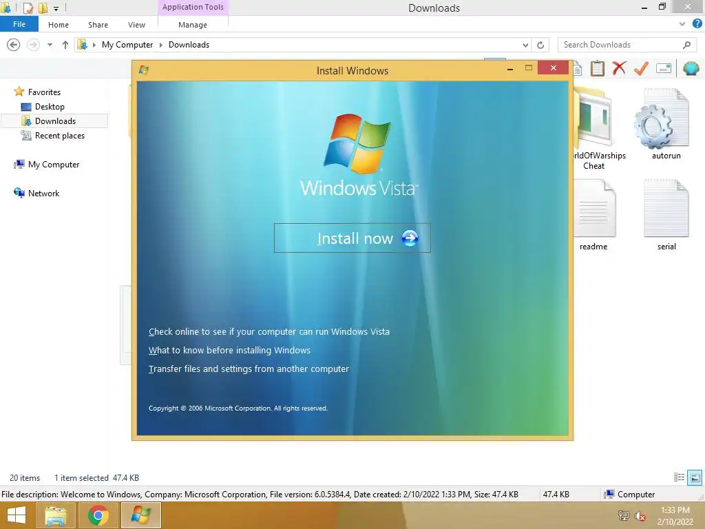Viewport: 705px width, 529px height.
Task: Click the network tray icon
Action: pyautogui.click(x=624, y=515)
